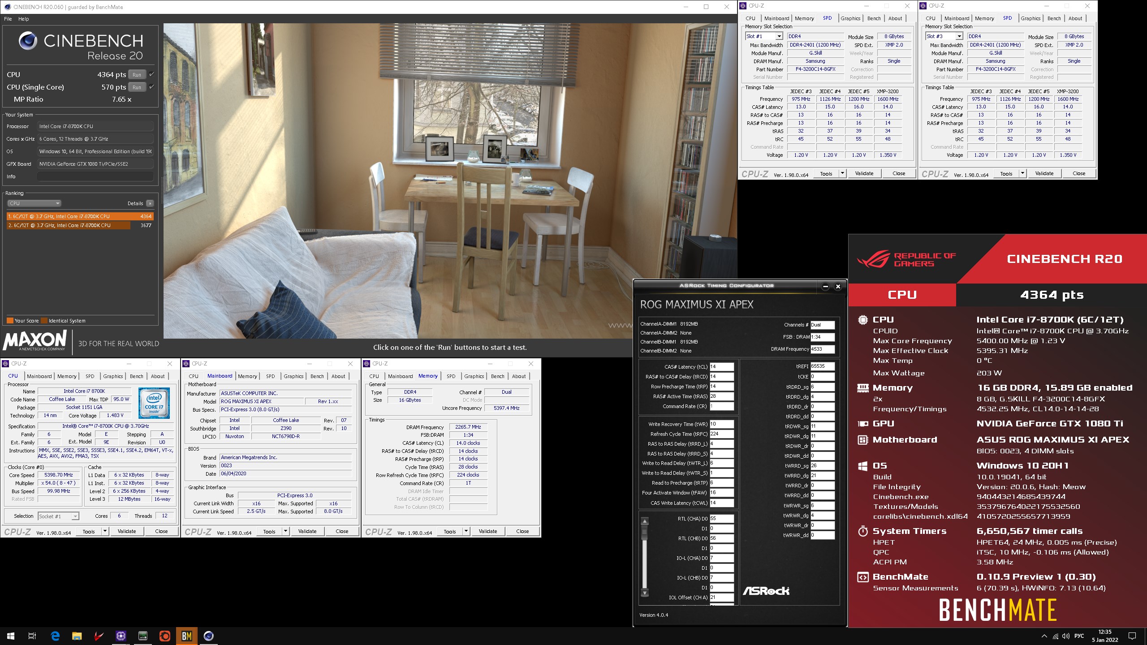Expand Tools arrow in Slot #1 SPD window

pos(842,173)
